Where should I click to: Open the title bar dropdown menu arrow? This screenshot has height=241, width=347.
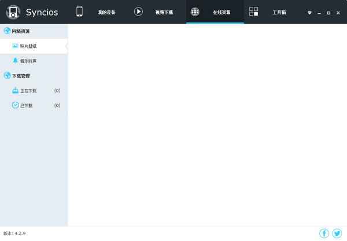pos(309,12)
